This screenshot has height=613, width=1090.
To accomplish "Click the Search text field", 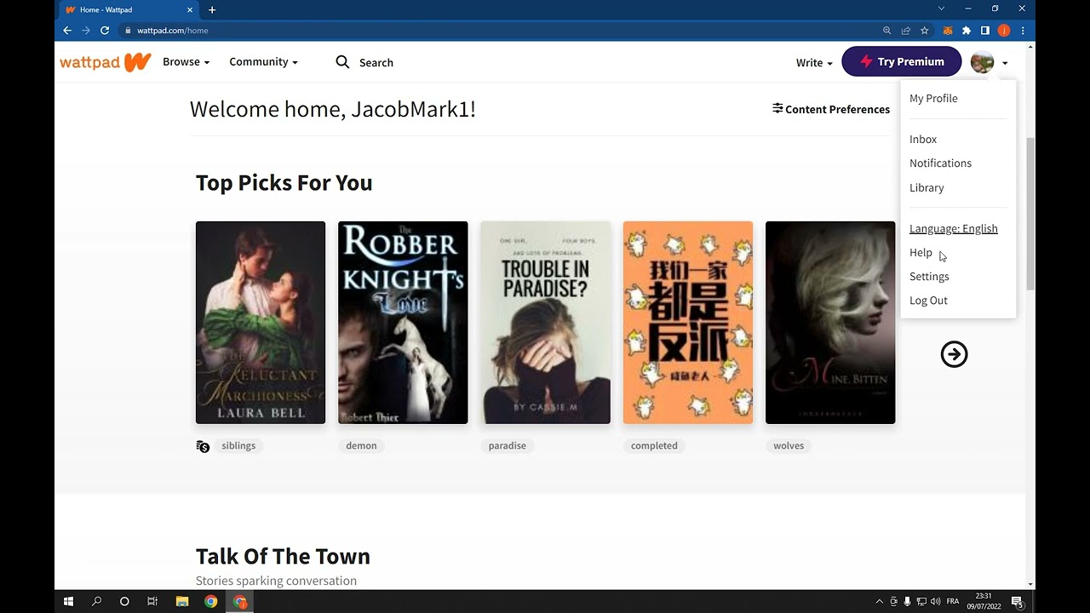I will [x=376, y=63].
